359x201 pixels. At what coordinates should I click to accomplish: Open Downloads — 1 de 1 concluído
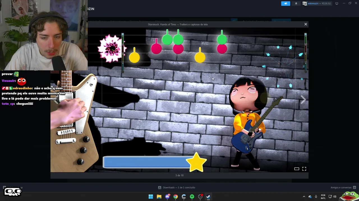click(179, 187)
